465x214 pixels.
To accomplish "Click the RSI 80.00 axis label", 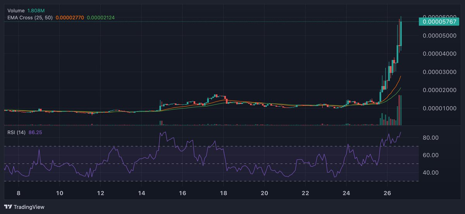I will (430, 138).
